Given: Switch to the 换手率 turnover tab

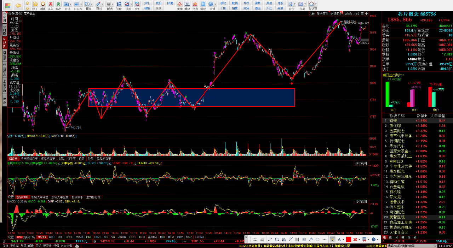Looking at the screenshot, I should (71, 159).
